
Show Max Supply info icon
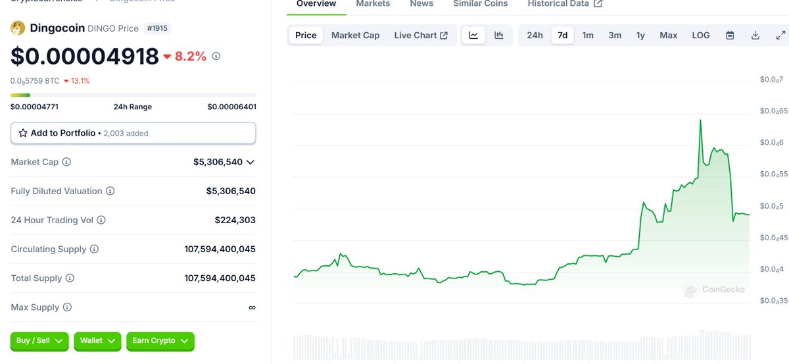(x=67, y=307)
